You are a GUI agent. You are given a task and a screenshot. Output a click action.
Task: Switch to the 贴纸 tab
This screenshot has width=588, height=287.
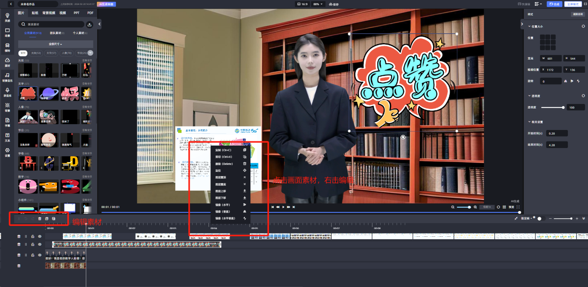35,13
